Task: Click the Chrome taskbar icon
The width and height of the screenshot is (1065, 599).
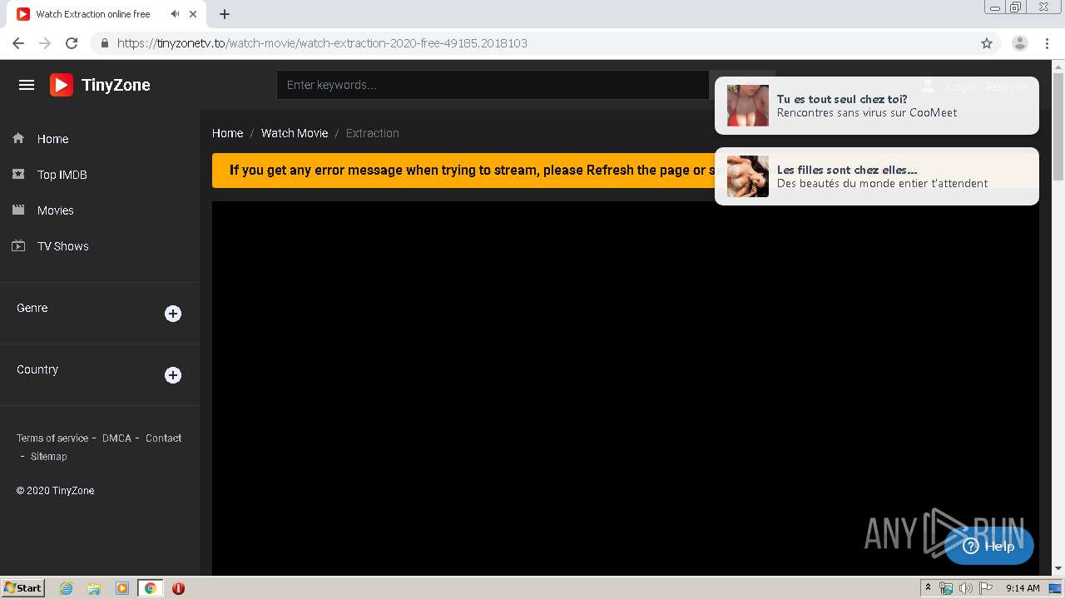Action: pos(150,588)
